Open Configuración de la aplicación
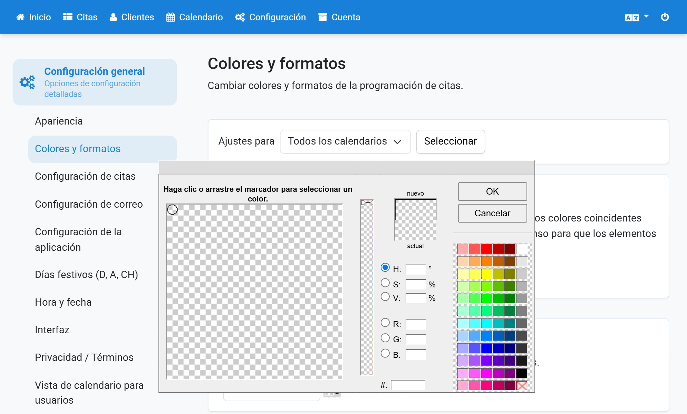 click(x=78, y=239)
